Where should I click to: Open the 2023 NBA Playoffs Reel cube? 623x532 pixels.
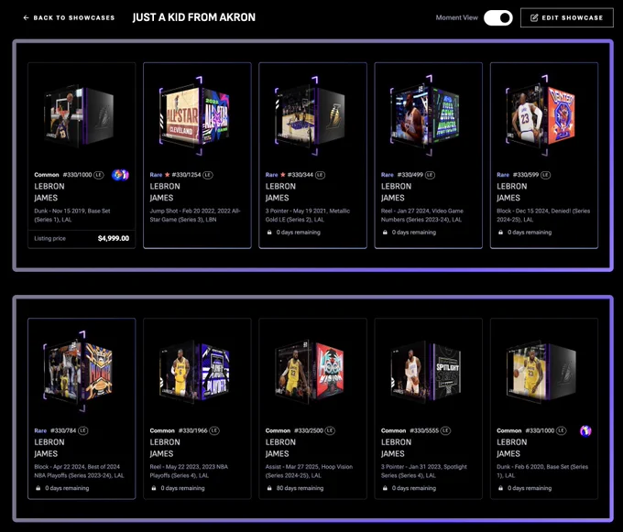pyautogui.click(x=194, y=371)
